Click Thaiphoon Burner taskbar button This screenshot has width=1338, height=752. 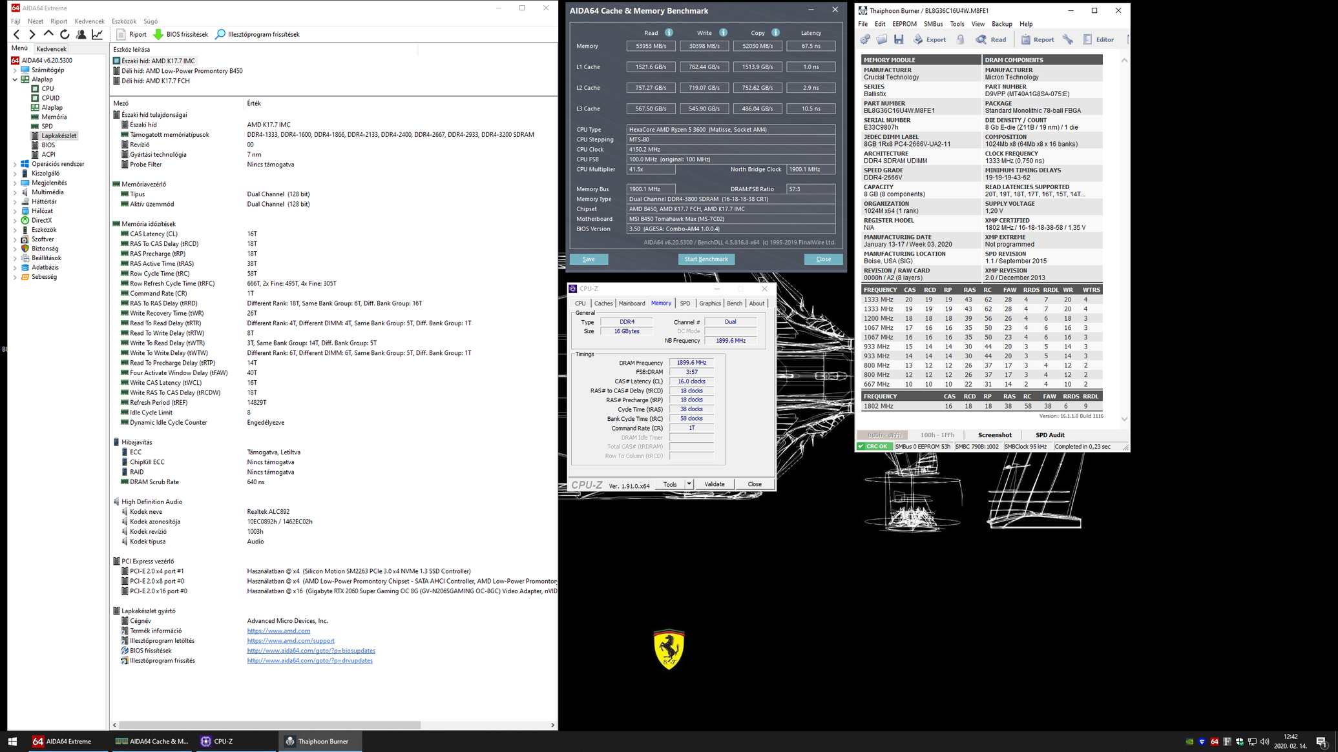coord(320,741)
